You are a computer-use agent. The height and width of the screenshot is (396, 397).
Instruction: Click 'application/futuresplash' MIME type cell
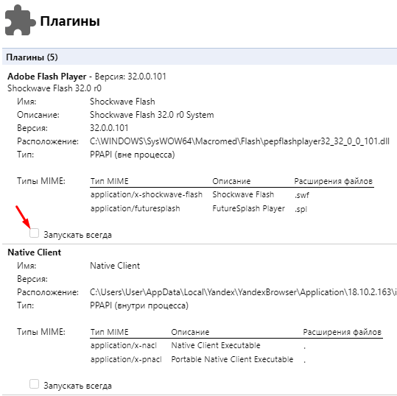point(136,208)
